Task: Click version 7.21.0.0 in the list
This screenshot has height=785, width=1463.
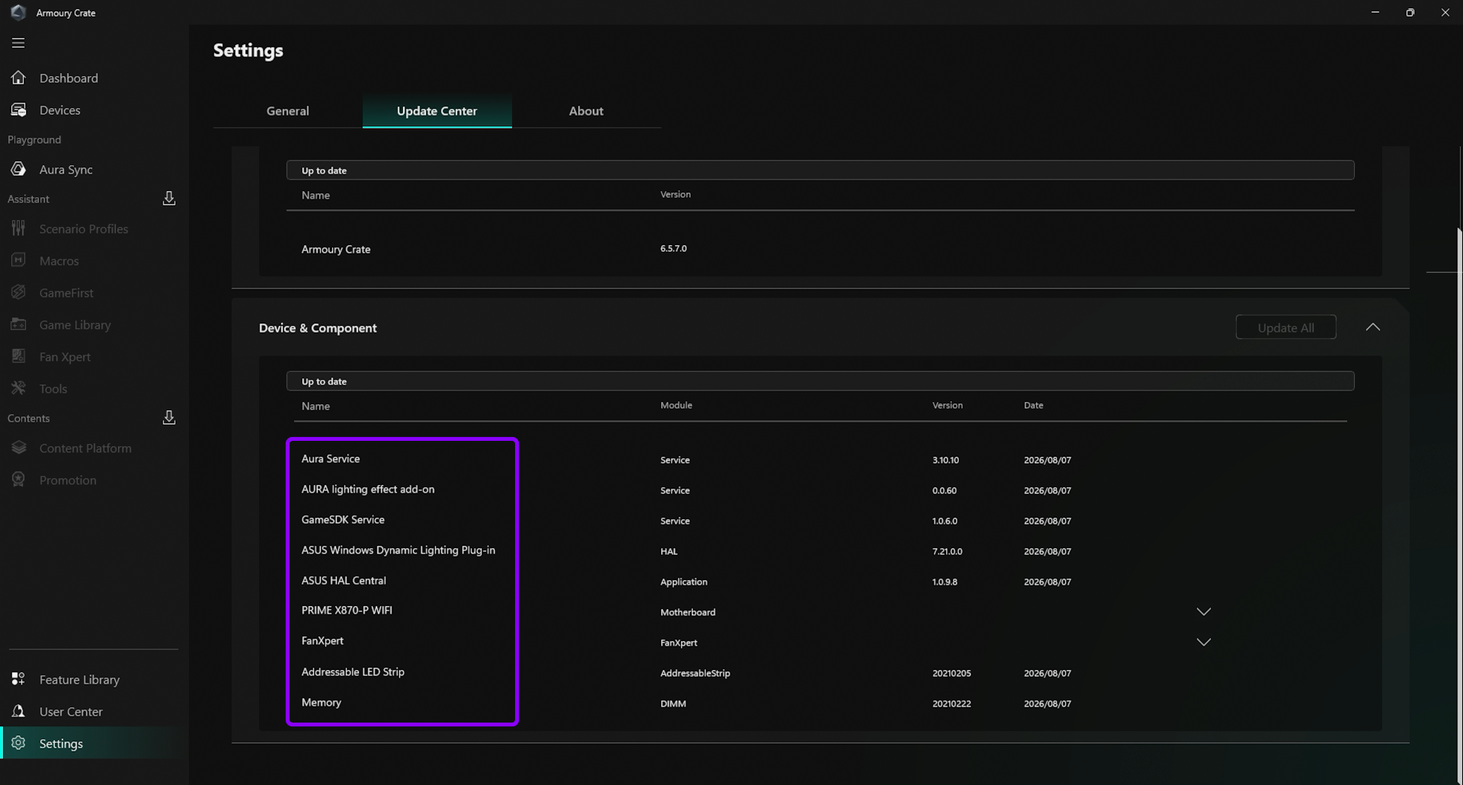Action: click(947, 552)
